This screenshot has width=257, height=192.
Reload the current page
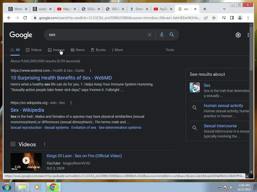tap(25, 18)
